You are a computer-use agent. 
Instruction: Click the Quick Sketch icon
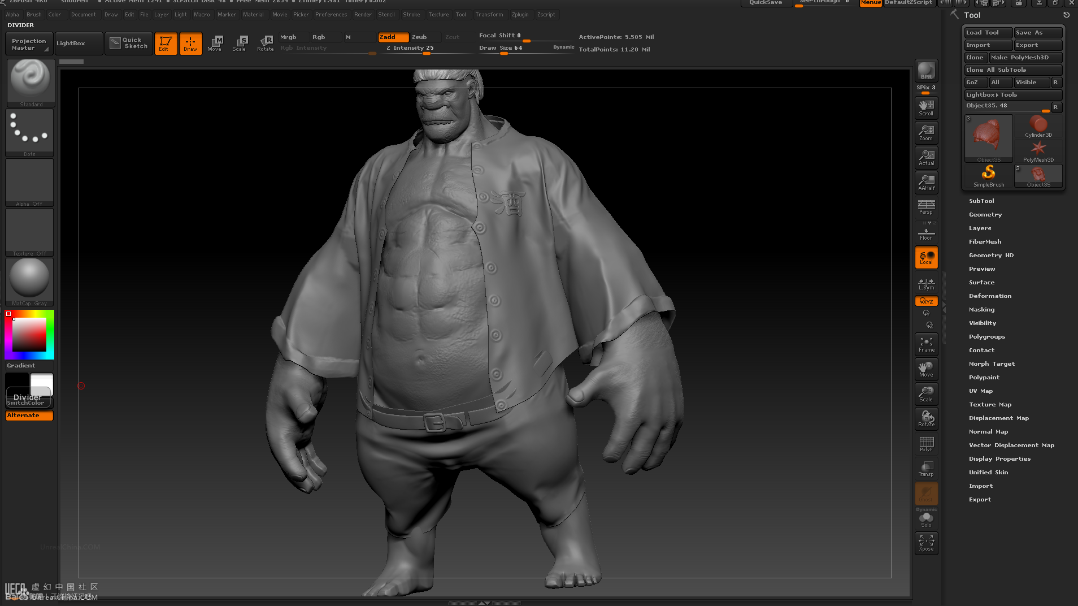[128, 44]
